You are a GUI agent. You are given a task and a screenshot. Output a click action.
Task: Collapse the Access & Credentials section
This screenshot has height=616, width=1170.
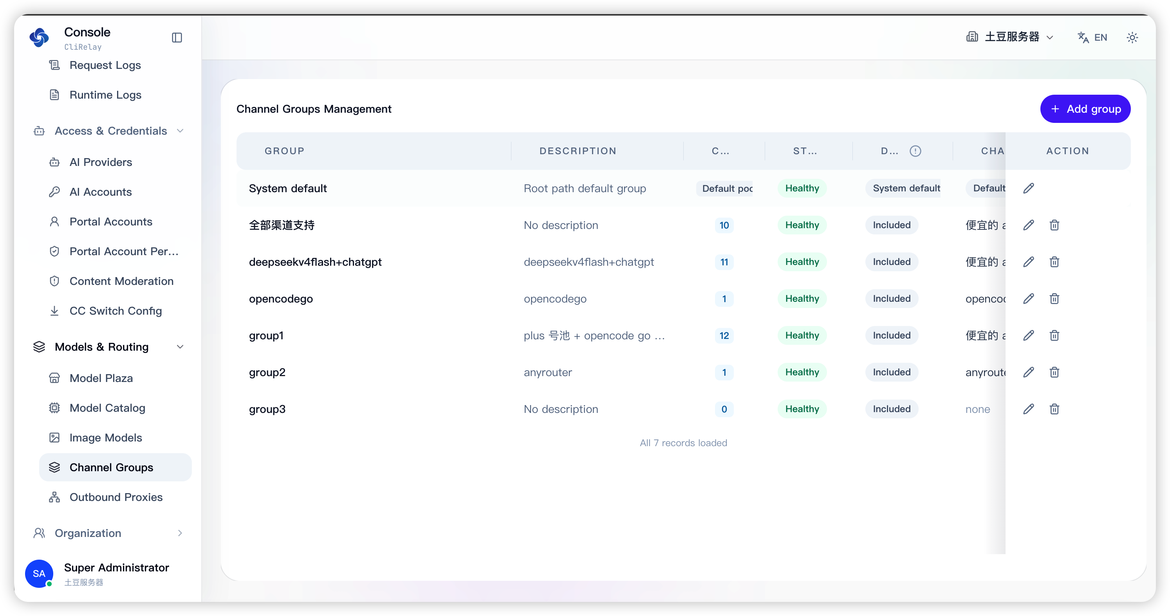tap(109, 131)
